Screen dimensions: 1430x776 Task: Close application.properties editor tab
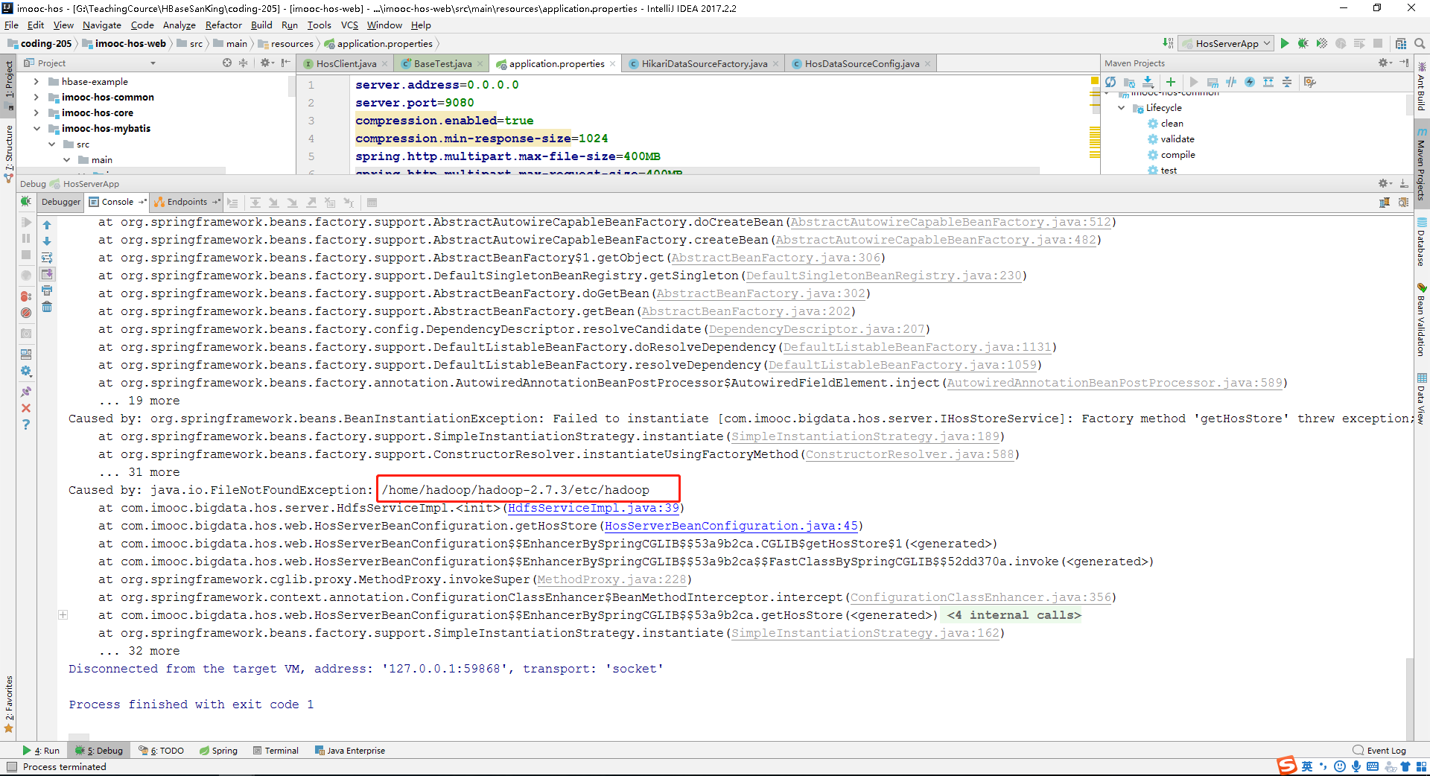[x=613, y=64]
